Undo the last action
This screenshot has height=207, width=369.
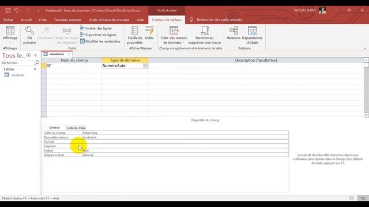[x=16, y=10]
